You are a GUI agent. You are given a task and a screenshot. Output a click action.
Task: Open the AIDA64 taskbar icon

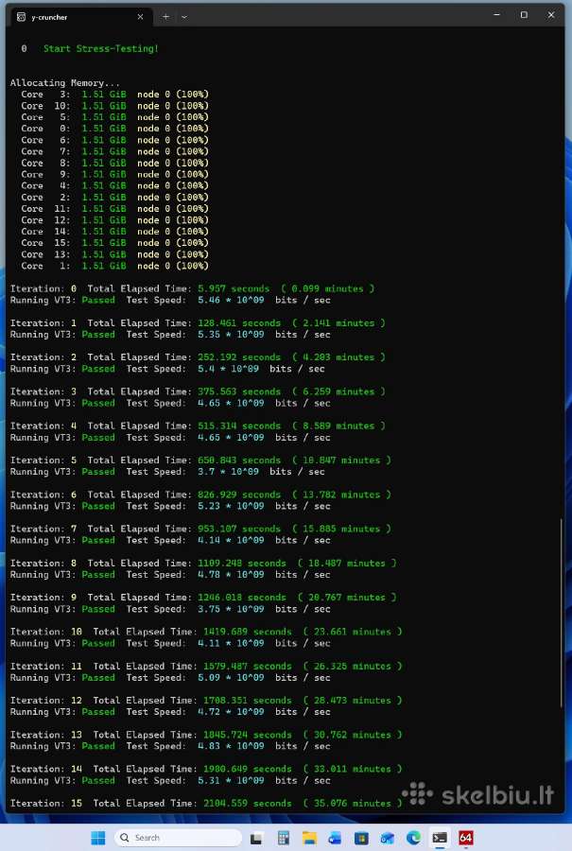point(465,838)
